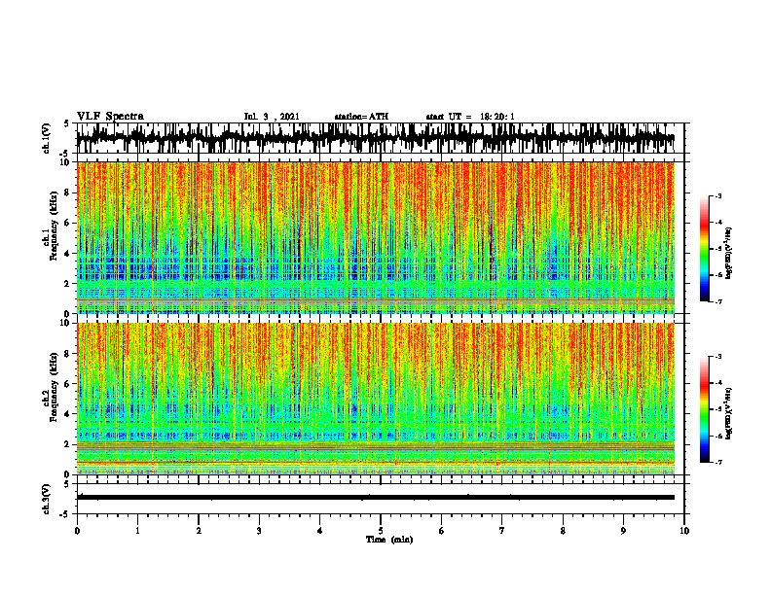
Task: Click the ch.1 voltage waveform trace
Action: (x=376, y=138)
